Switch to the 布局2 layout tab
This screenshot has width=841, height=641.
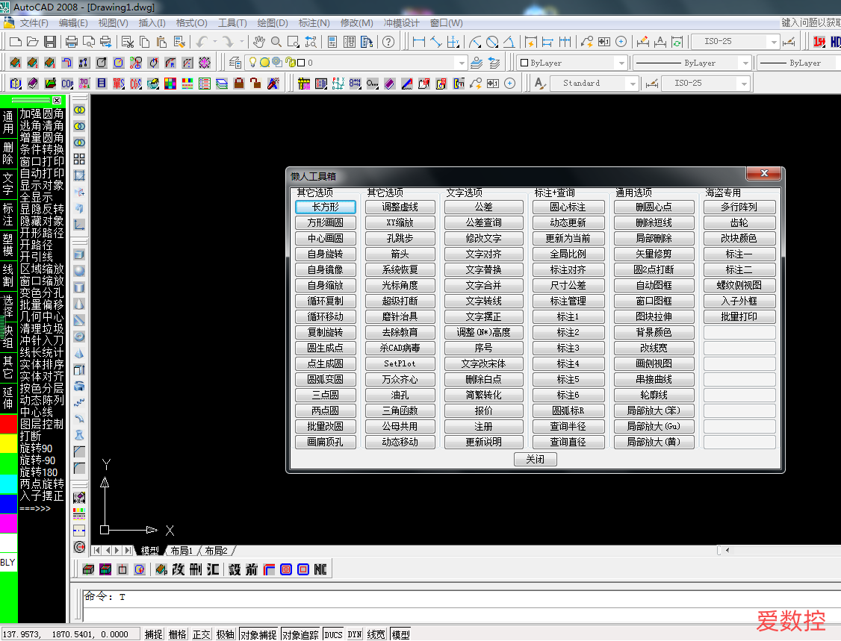[216, 551]
